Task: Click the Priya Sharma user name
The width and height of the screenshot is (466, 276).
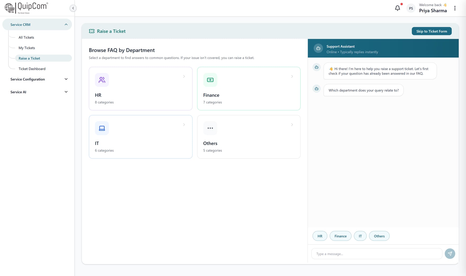Action: point(433,11)
